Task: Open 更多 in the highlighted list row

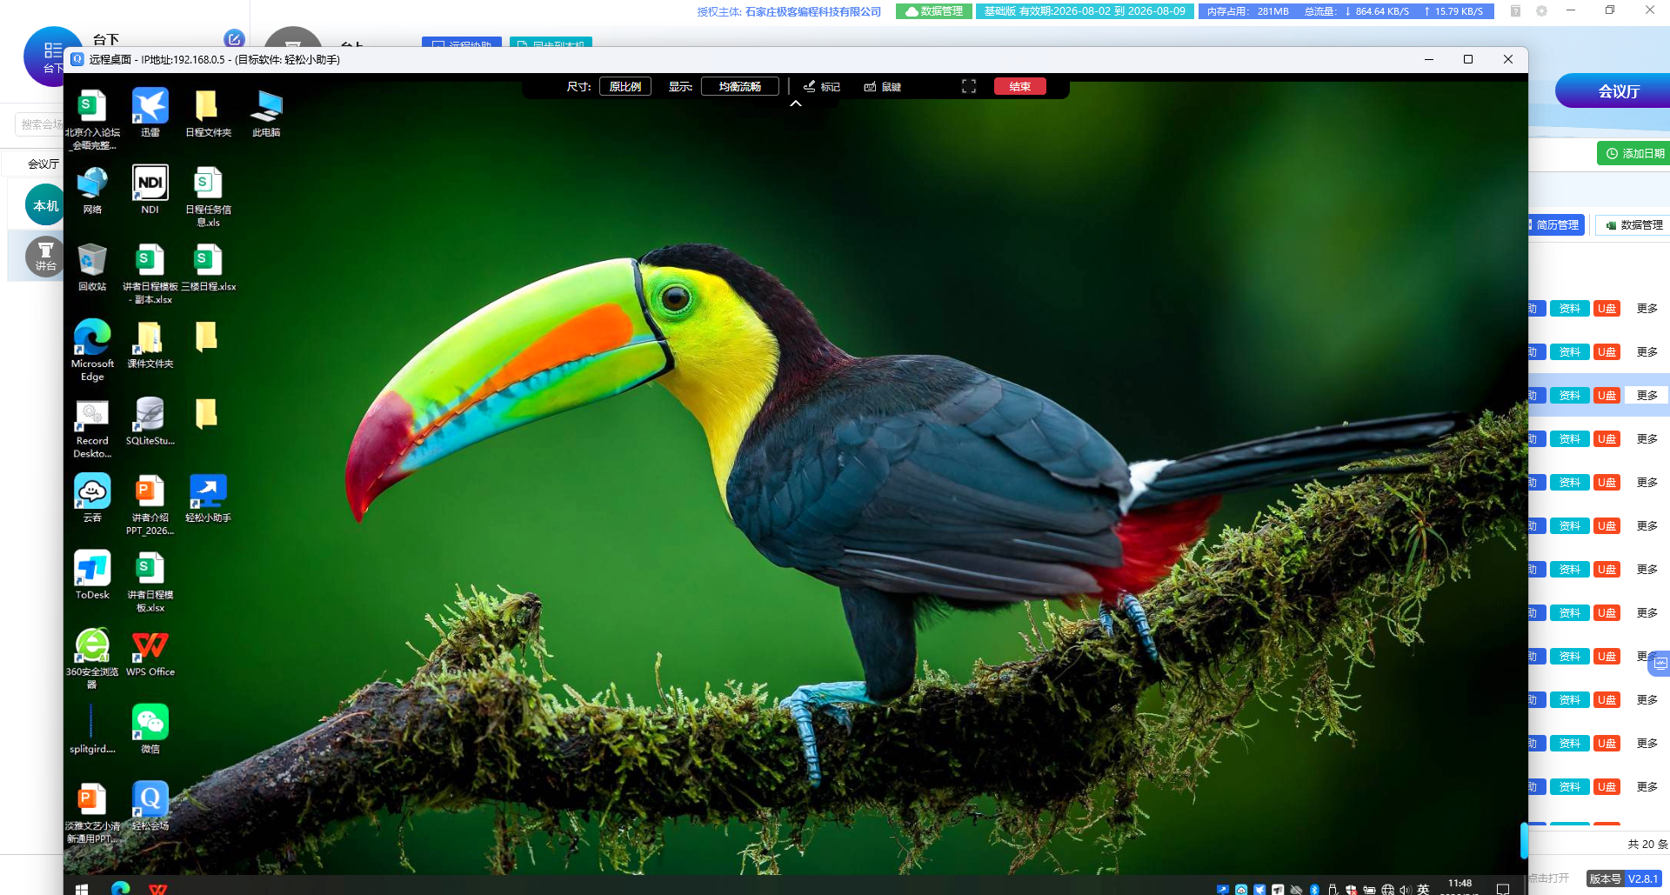Action: (x=1647, y=395)
